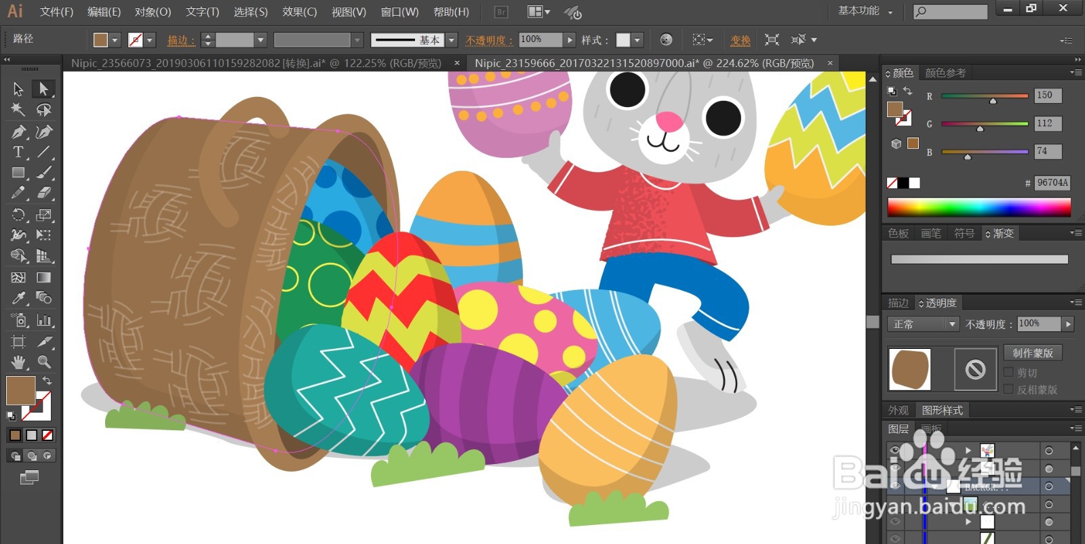Switch to the 颜色参考 panel tab
This screenshot has height=544, width=1085.
click(945, 72)
